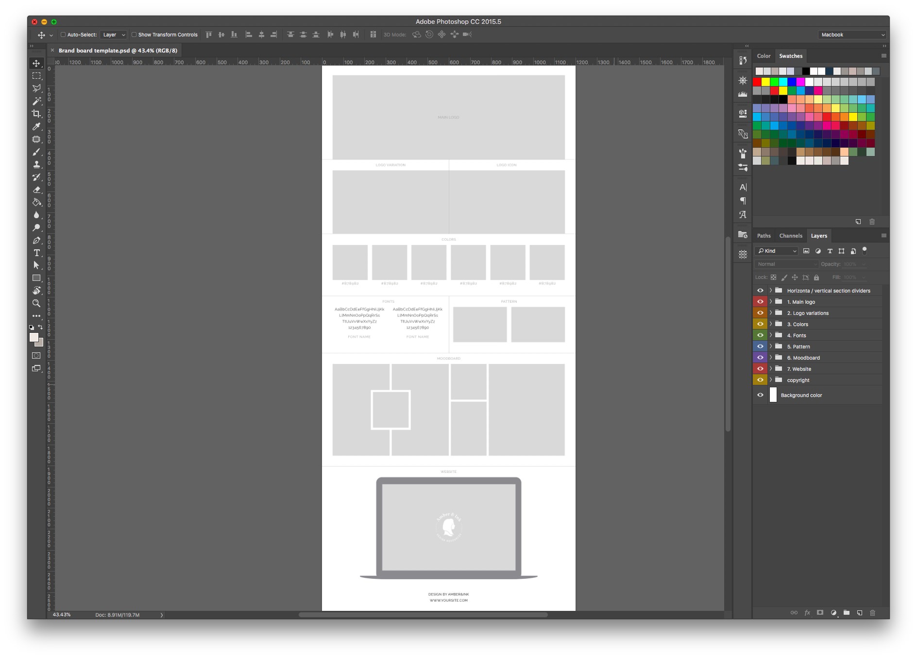Toggle visibility of the copyright group
This screenshot has height=658, width=917.
coord(760,380)
